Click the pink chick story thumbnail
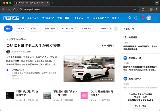The width and height of the screenshot is (160, 111). 84,96
